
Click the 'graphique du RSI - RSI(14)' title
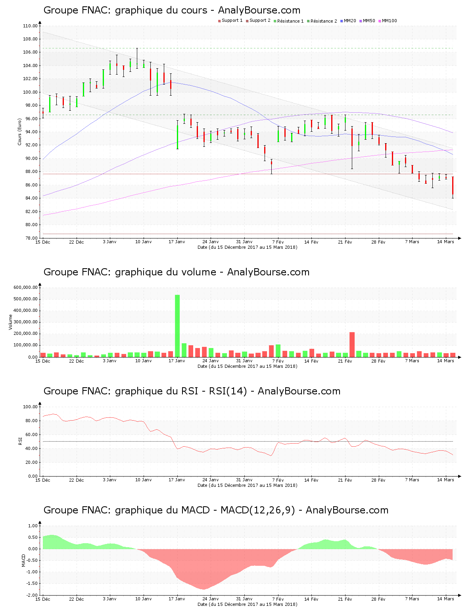pos(181,391)
